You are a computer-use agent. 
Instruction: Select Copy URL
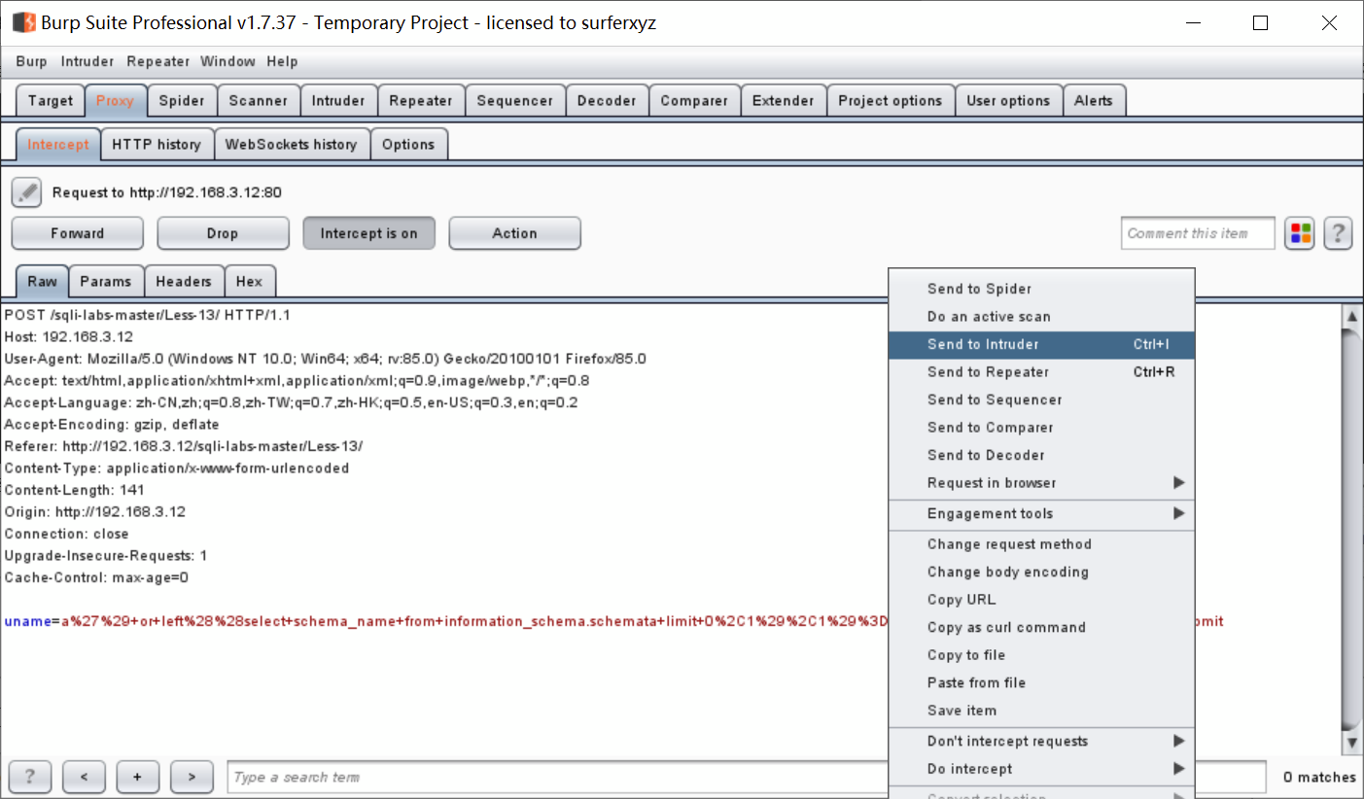click(1041, 600)
